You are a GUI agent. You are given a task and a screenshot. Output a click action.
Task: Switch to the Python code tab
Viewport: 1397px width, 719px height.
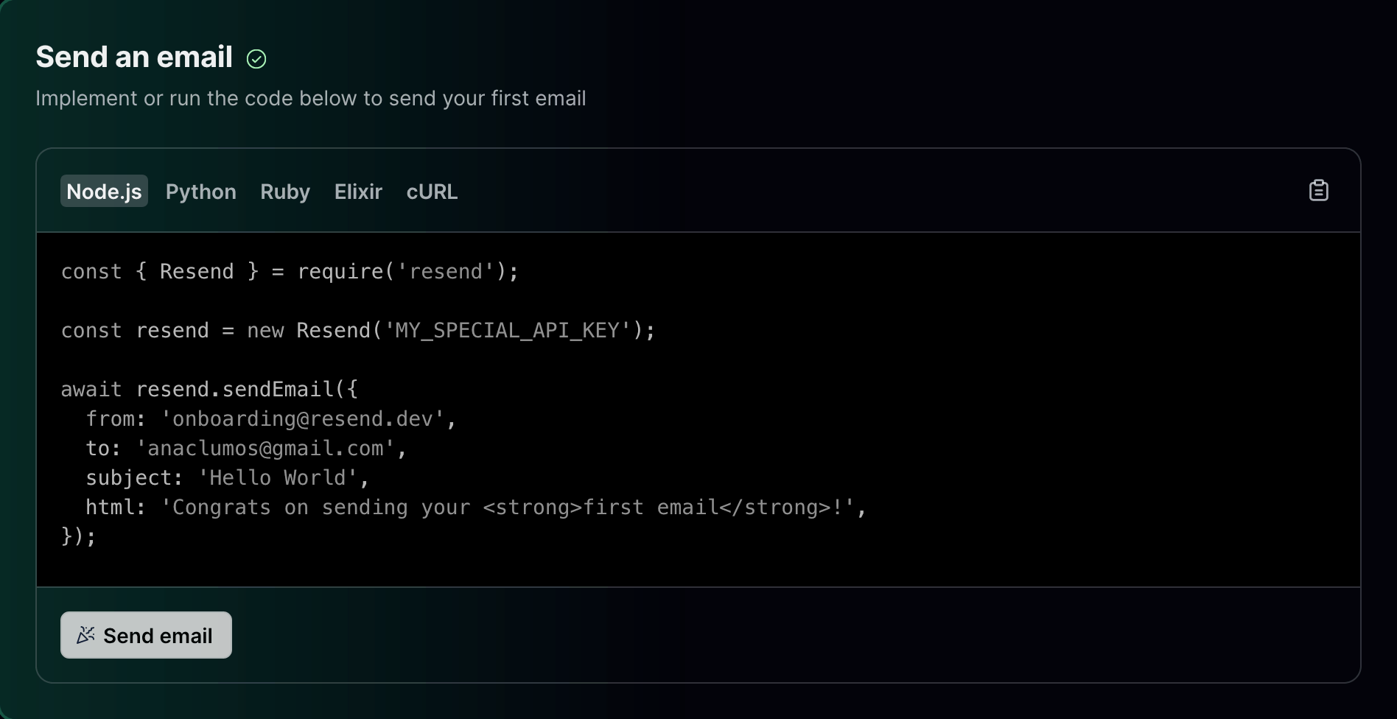(x=200, y=192)
